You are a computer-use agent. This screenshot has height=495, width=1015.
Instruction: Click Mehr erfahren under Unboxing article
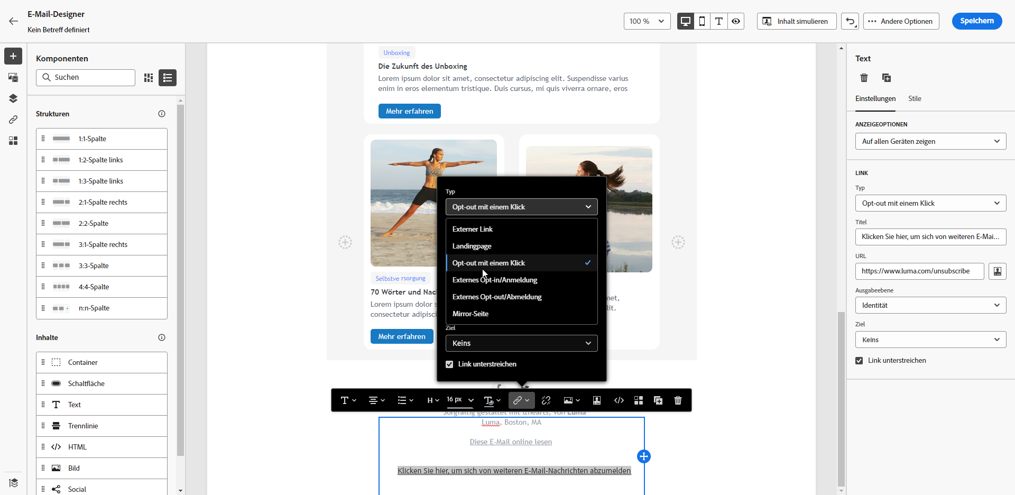click(x=409, y=111)
